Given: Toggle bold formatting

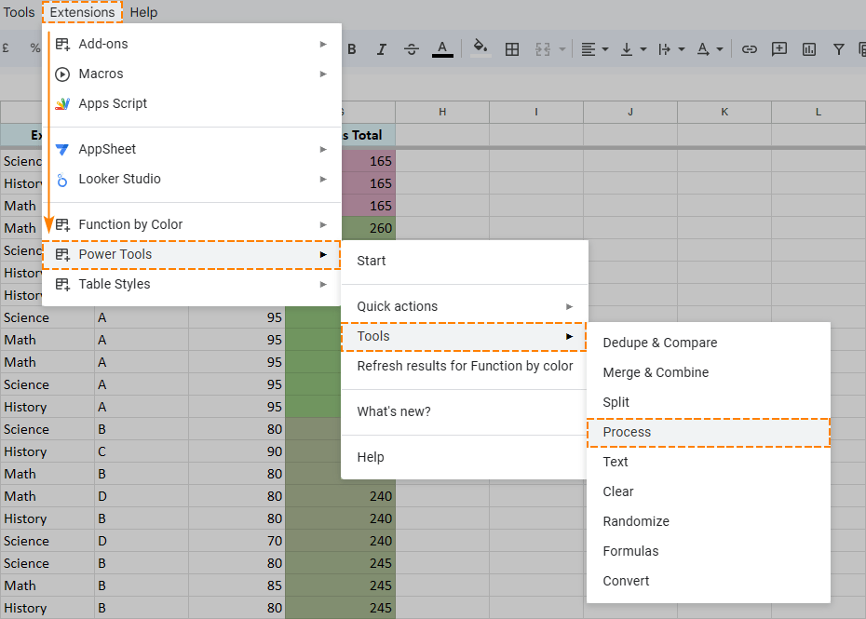Looking at the screenshot, I should tap(351, 48).
